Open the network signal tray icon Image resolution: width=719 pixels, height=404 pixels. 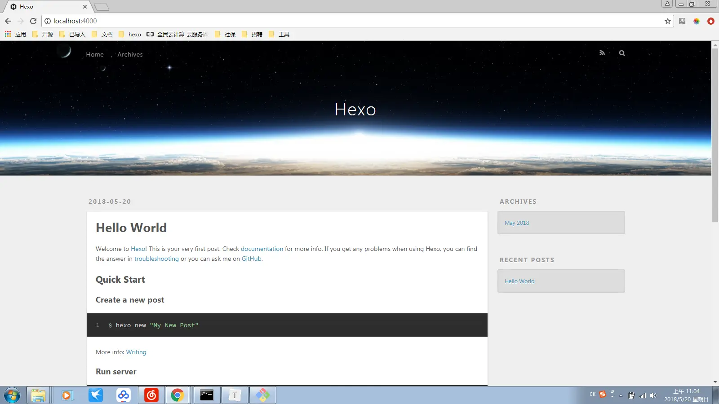click(x=643, y=395)
